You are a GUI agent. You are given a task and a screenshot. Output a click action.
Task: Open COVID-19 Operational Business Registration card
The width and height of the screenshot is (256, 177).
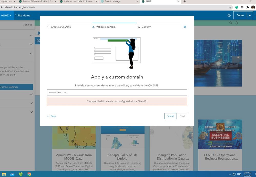pyautogui.click(x=220, y=145)
